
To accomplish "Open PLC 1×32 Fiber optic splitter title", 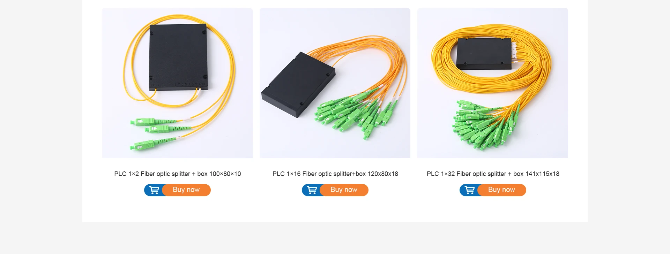I will 493,174.
